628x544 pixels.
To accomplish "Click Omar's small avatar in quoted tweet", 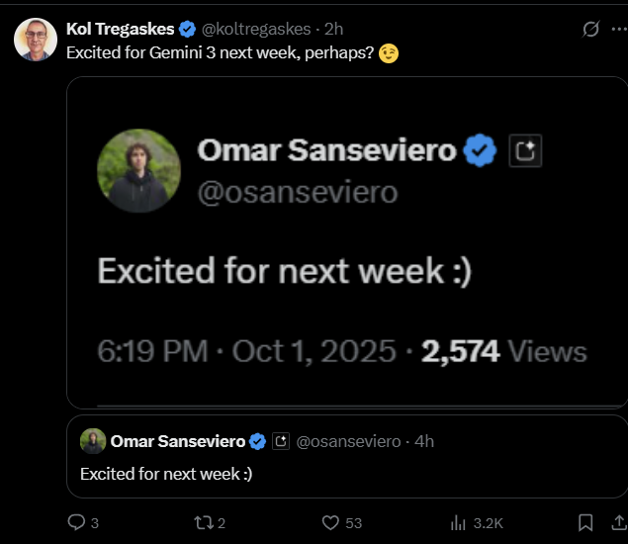I will pos(93,441).
